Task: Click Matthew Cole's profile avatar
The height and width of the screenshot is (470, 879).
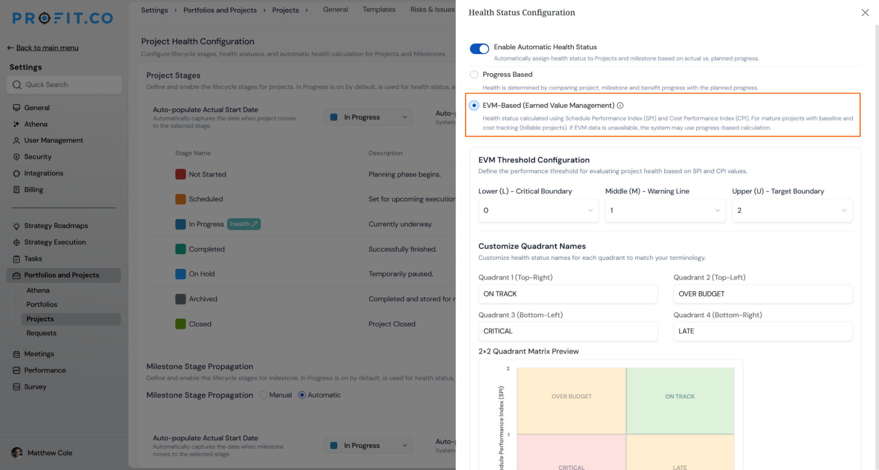Action: click(17, 453)
